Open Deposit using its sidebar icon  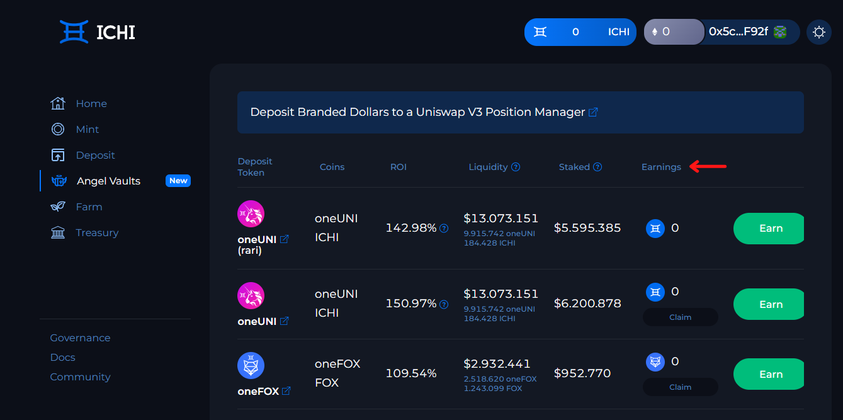coord(58,155)
